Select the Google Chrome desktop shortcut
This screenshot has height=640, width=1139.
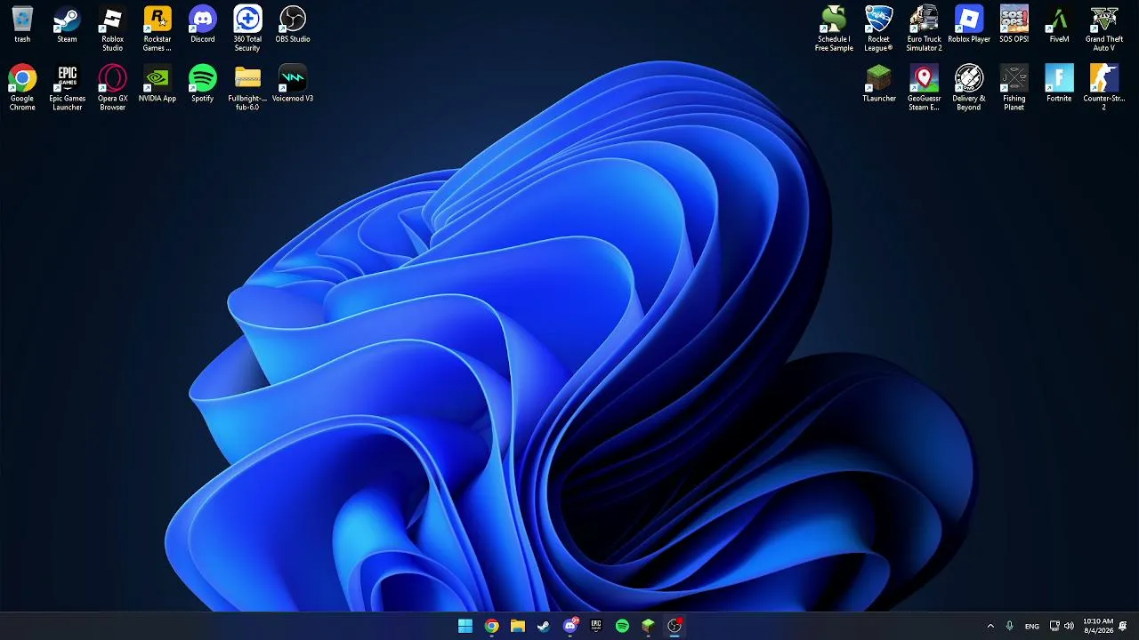22,88
